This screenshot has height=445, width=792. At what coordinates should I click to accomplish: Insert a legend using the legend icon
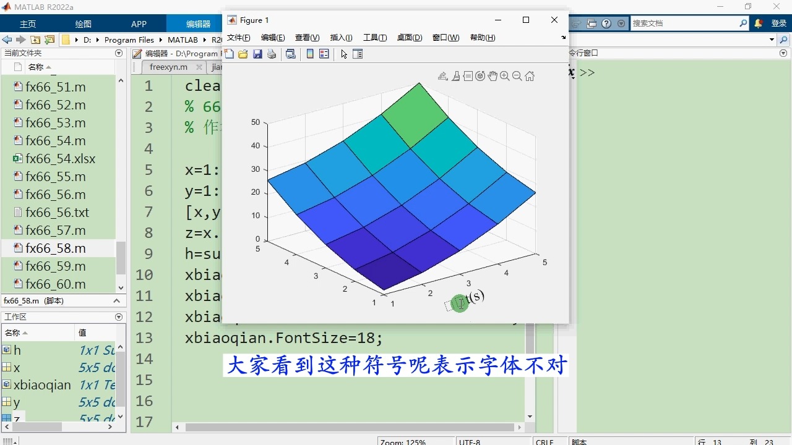tap(324, 54)
